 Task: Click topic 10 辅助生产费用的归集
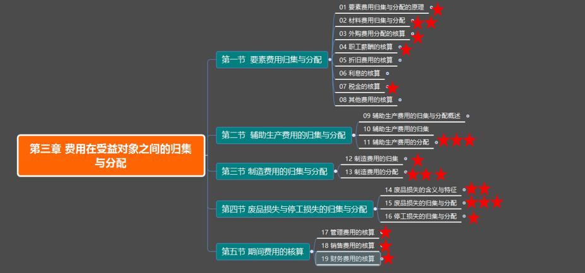[396, 129]
